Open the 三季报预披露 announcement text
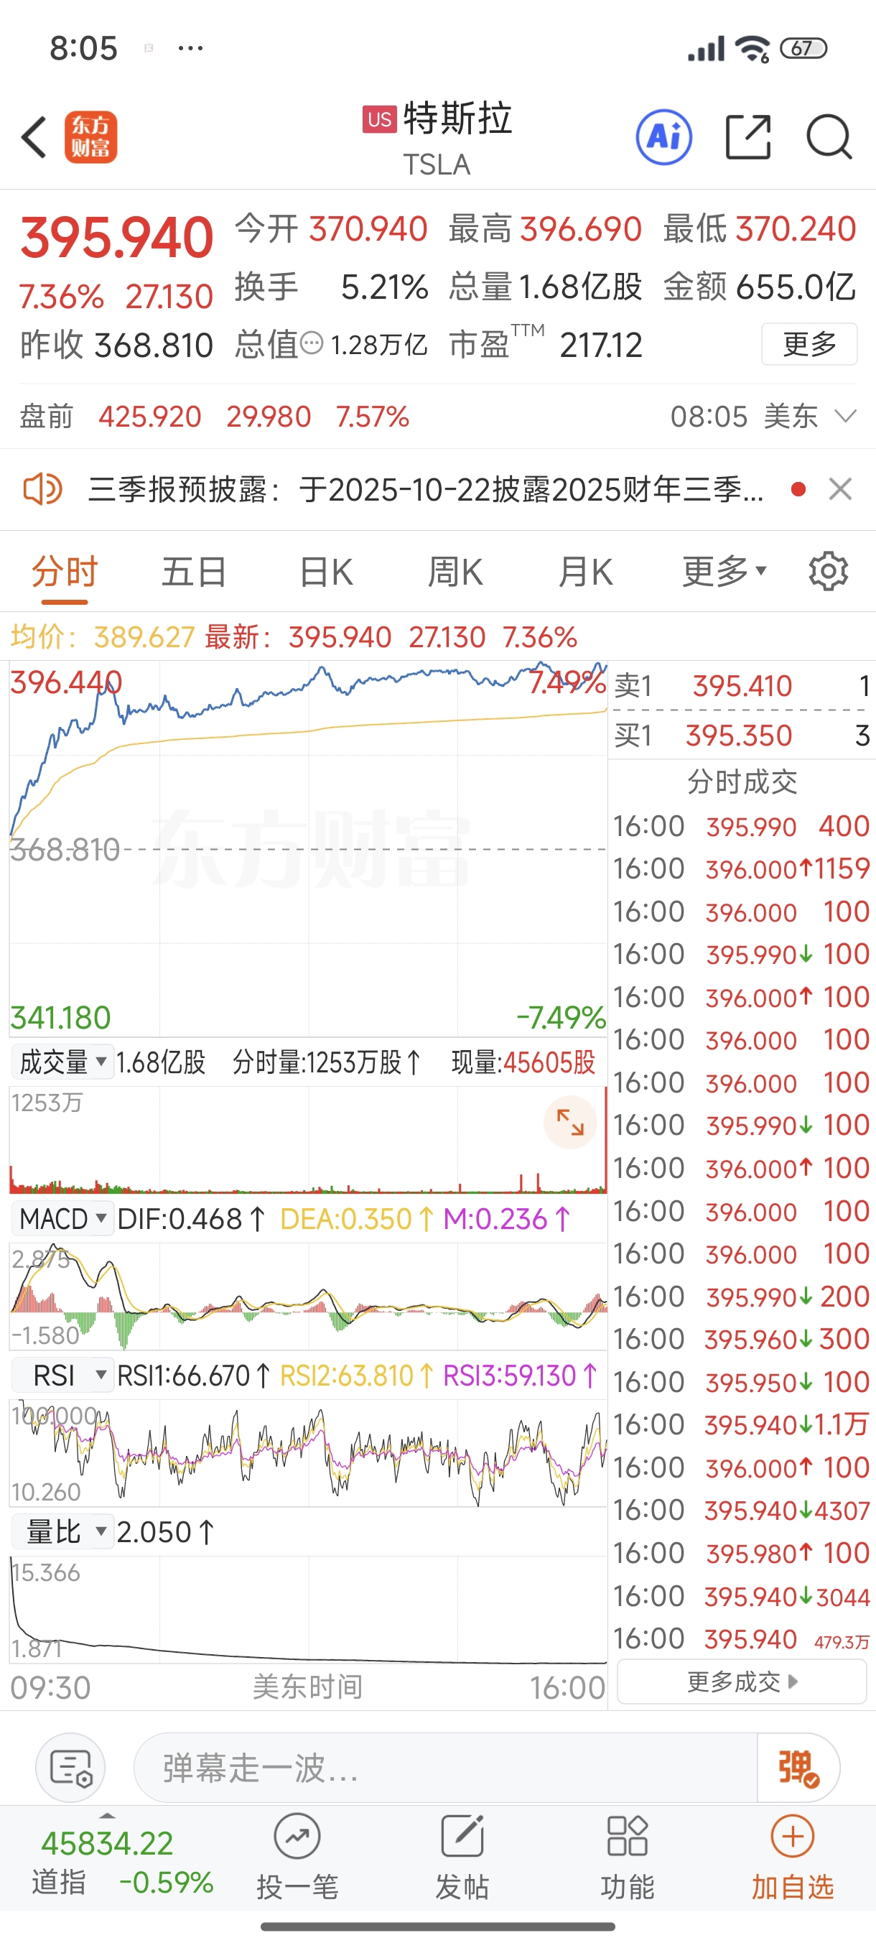This screenshot has height=1948, width=876. point(426,489)
